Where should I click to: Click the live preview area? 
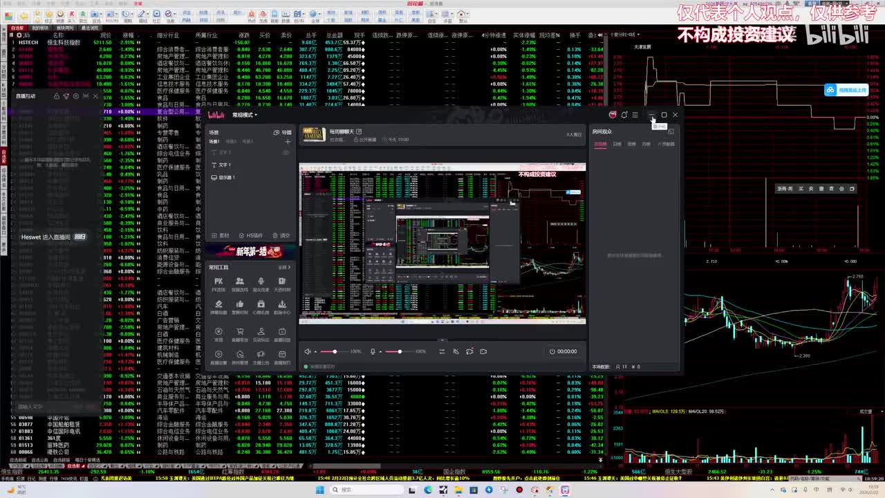[x=442, y=243]
